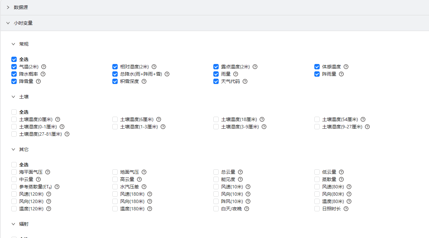Collapse the 小时变量 panel

click(8, 23)
